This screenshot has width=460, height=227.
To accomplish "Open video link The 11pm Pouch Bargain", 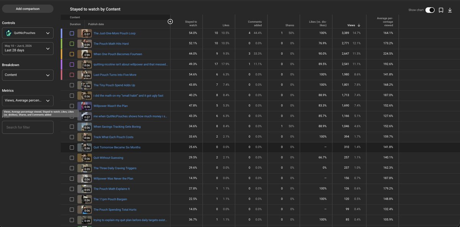I will 110,199.
